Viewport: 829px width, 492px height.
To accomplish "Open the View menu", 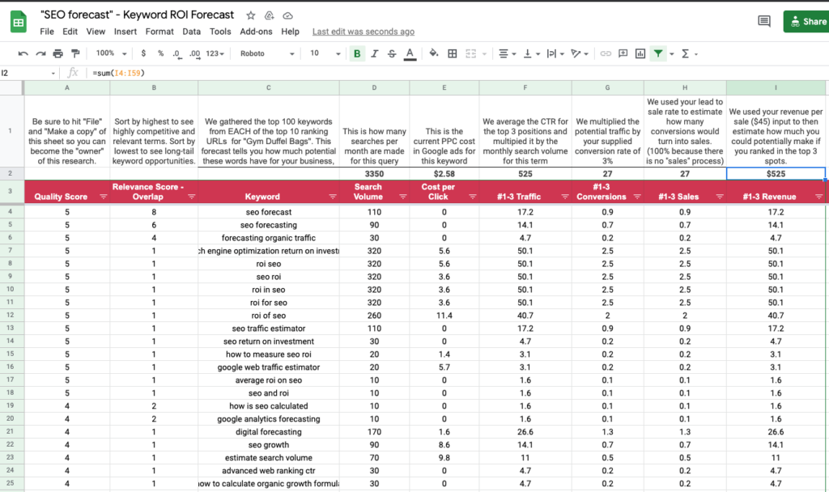I will click(96, 32).
